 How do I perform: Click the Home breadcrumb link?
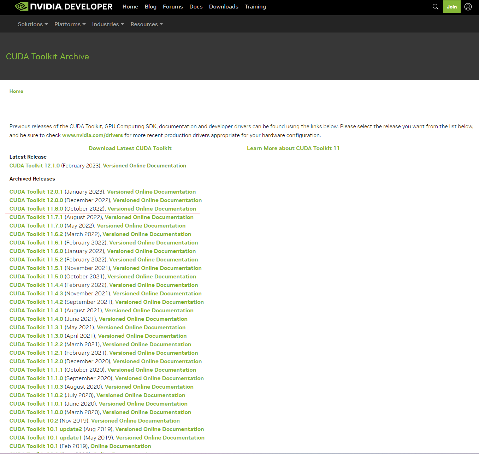(x=16, y=91)
